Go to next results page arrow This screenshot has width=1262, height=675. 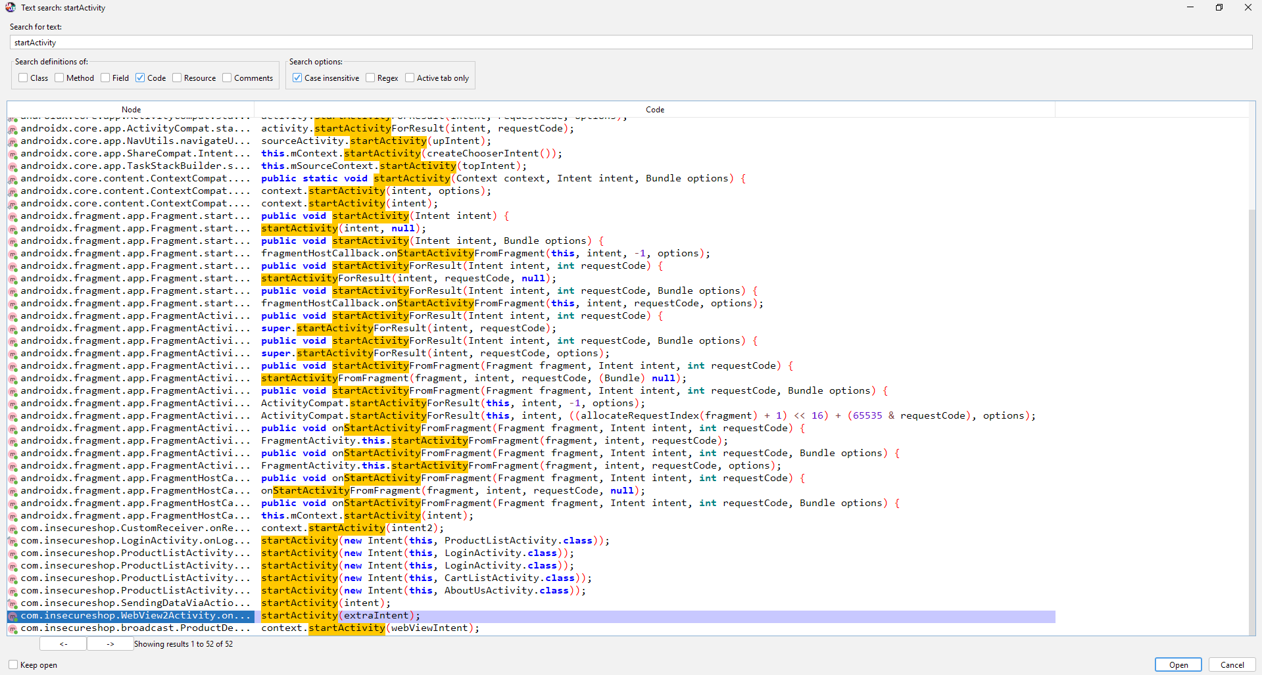110,644
